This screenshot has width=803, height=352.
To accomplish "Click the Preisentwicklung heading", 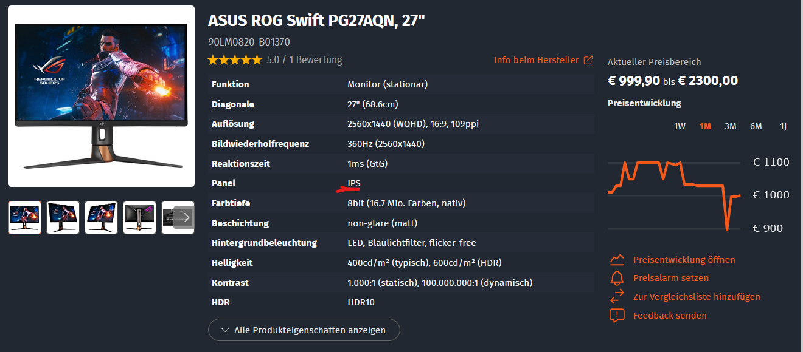I will (644, 103).
